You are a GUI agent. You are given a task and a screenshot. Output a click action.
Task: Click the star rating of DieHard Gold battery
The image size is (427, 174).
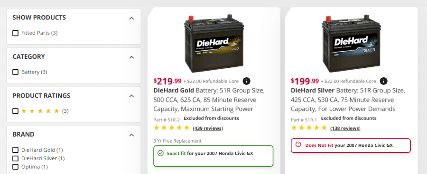tap(172, 128)
